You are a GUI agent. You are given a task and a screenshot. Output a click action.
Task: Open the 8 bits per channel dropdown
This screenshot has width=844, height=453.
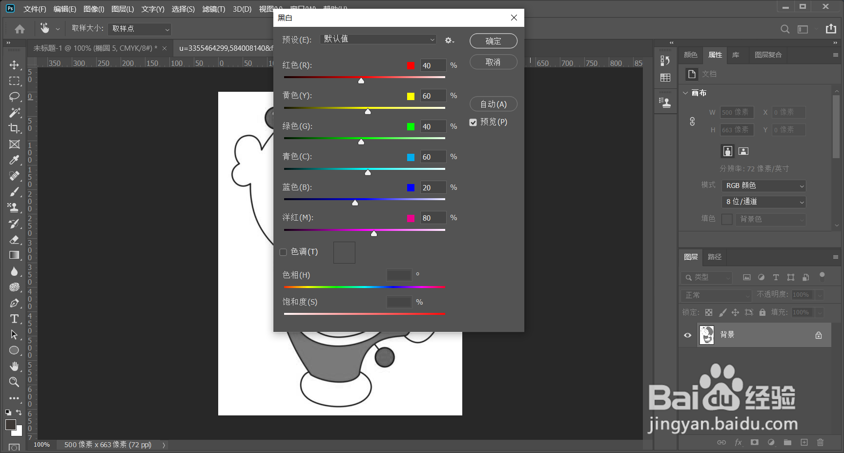tap(763, 202)
